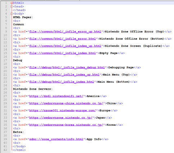174x153 pixels.
Task: Click the closing </html> tag on line 42
Action: click(19, 150)
